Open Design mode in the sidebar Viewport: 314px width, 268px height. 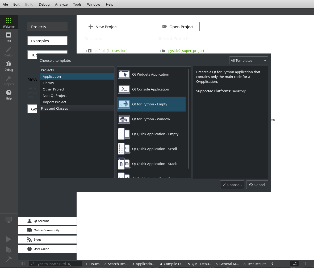click(x=9, y=52)
